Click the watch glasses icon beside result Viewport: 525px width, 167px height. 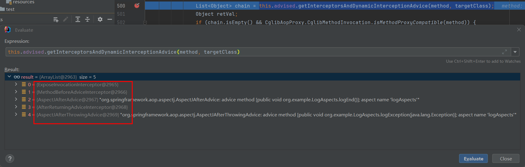(x=17, y=77)
